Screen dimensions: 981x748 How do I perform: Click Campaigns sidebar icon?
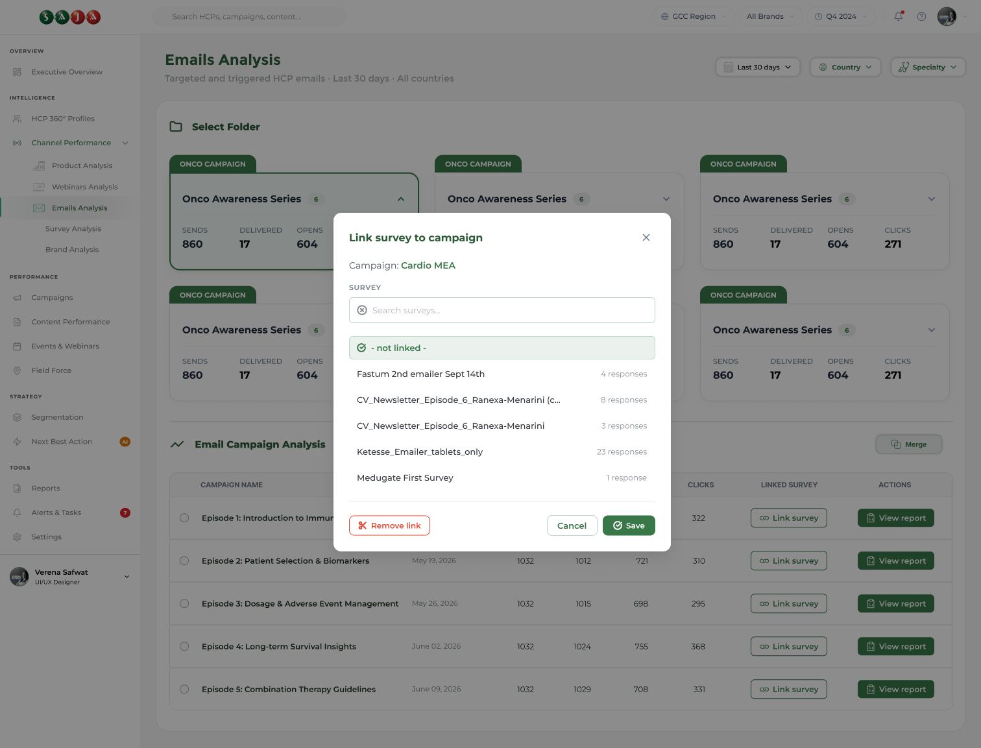tap(18, 298)
